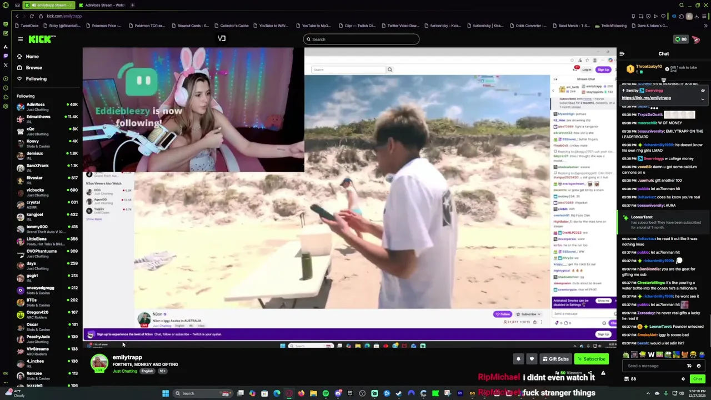Image resolution: width=711 pixels, height=400 pixels.
Task: Go to Home in the sidebar
Action: coord(32,57)
